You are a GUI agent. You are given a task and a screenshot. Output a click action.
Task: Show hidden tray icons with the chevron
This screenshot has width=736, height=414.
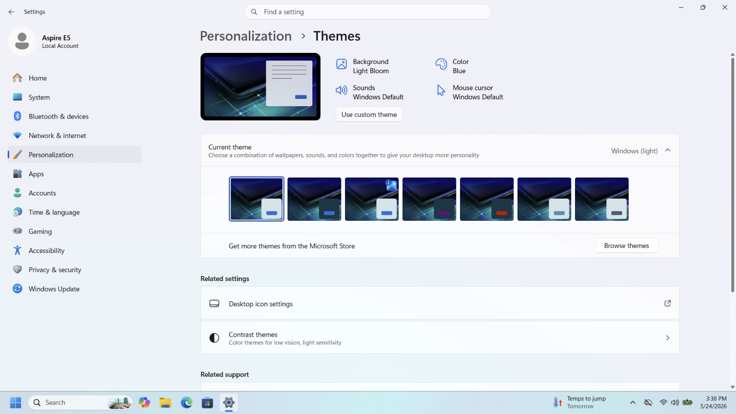[x=633, y=402]
